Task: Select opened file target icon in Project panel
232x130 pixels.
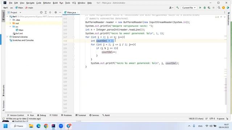Action: 41,13
